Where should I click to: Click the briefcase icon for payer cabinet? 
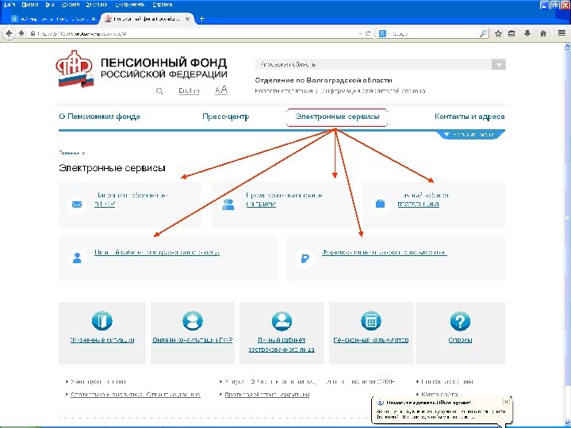pos(380,204)
